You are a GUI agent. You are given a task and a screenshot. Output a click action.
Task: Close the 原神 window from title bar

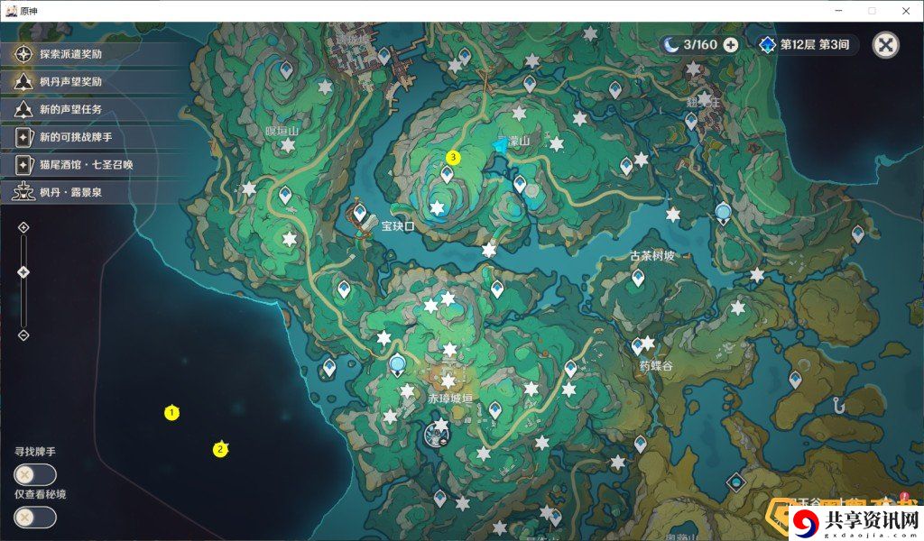(x=906, y=11)
